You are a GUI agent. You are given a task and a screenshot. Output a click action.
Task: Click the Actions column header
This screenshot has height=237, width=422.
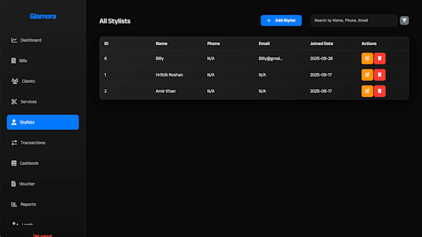coord(369,43)
